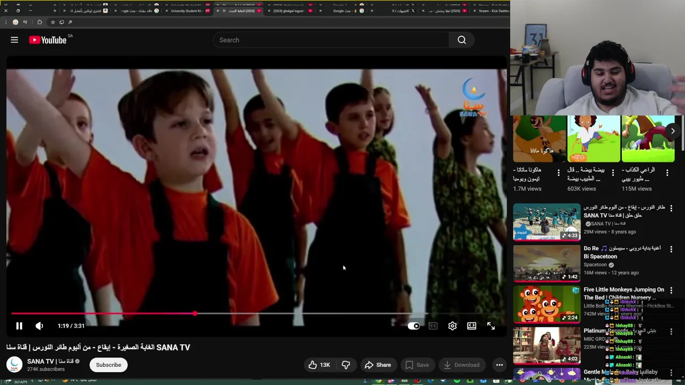Open the browser extensions puzzle icon
The height and width of the screenshot is (385, 685).
point(40,22)
